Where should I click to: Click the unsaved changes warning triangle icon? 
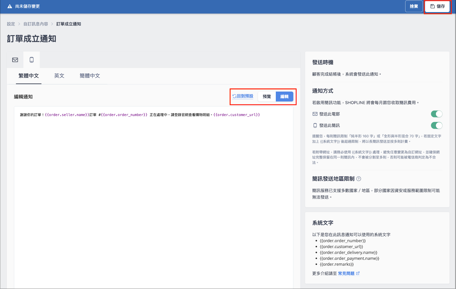click(x=10, y=6)
